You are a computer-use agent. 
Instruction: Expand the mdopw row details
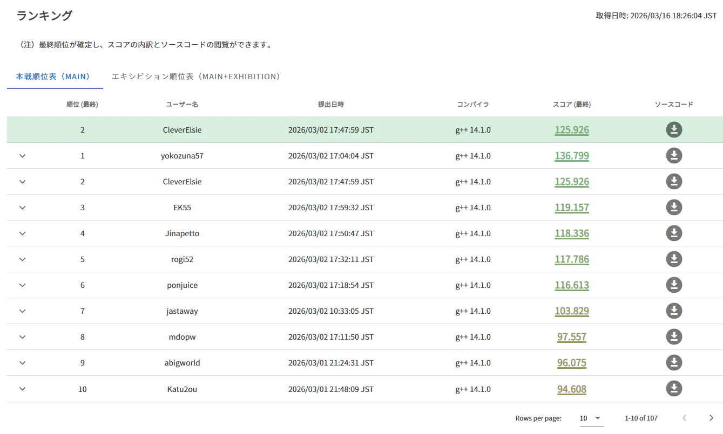[x=22, y=337]
